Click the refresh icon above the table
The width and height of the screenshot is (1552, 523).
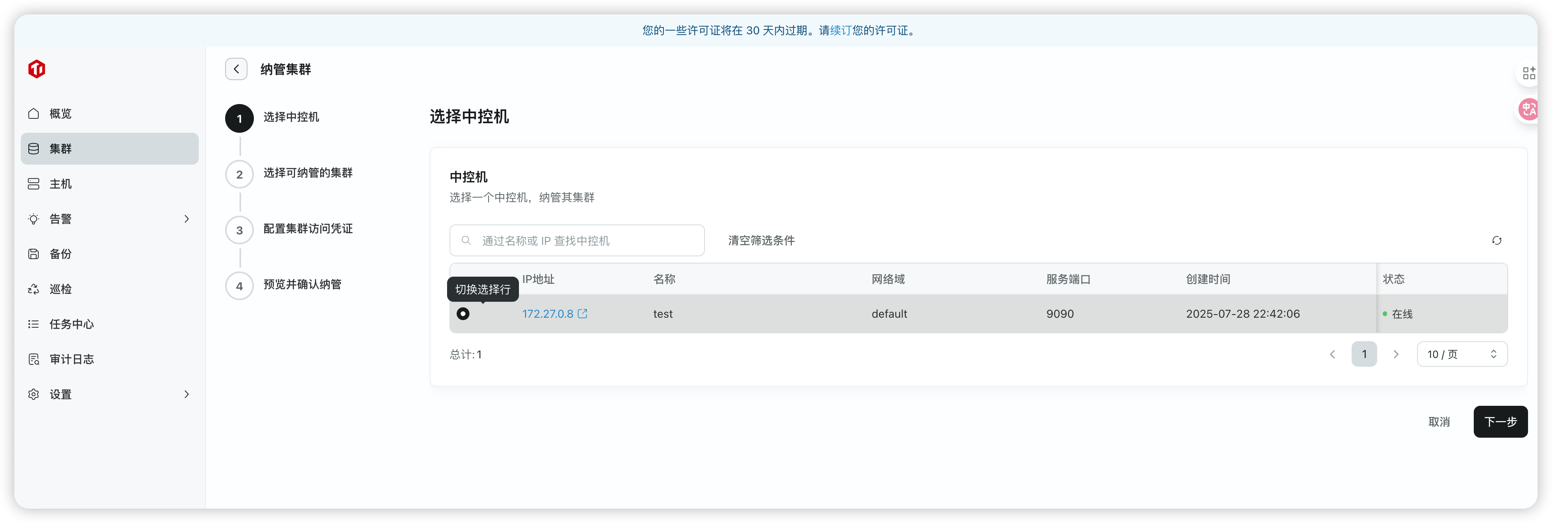point(1497,241)
